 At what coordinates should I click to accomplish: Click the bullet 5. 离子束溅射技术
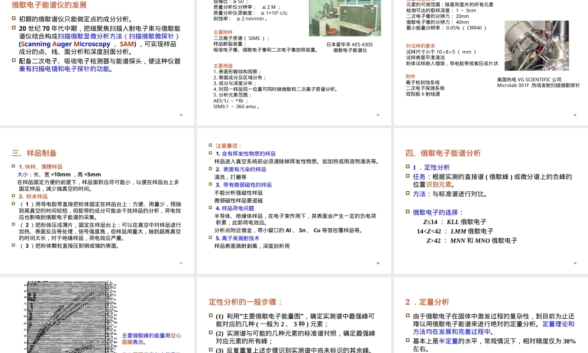[238, 238]
